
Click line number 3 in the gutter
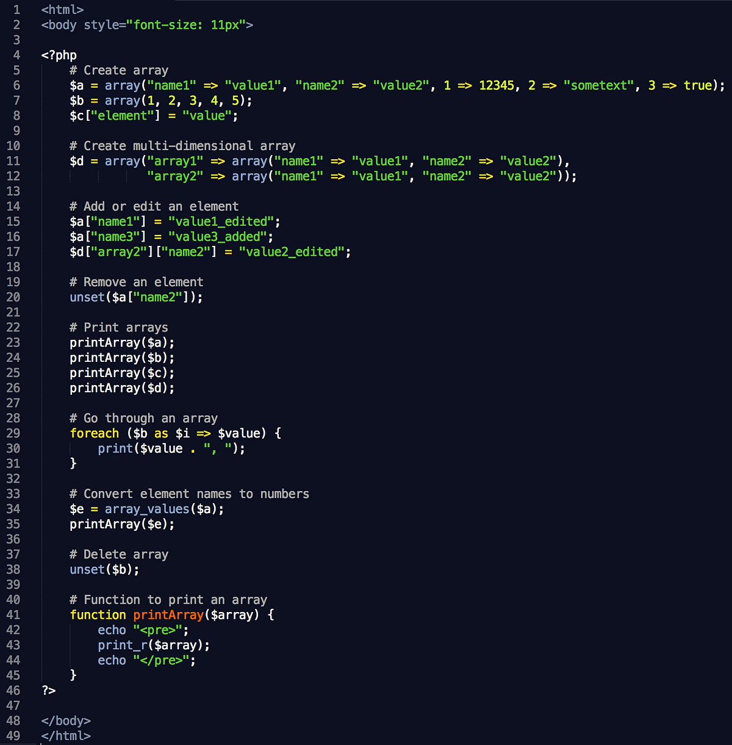[16, 40]
